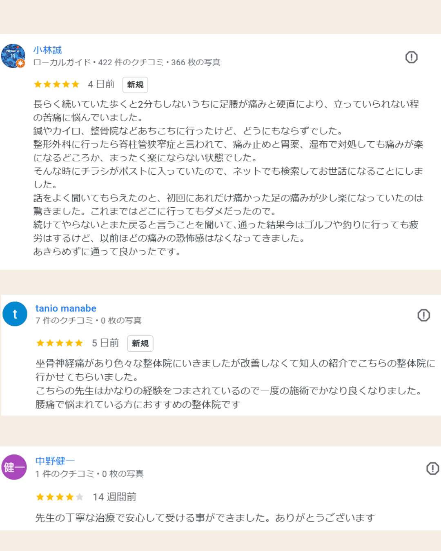Click the five-star rating on 小林誠's review
Image resolution: width=441 pixels, height=551 pixels.
click(x=57, y=84)
